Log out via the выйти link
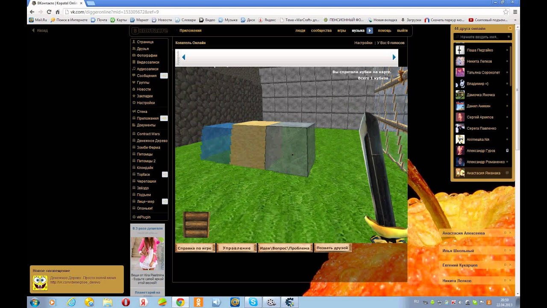Image resolution: width=547 pixels, height=308 pixels. click(402, 30)
